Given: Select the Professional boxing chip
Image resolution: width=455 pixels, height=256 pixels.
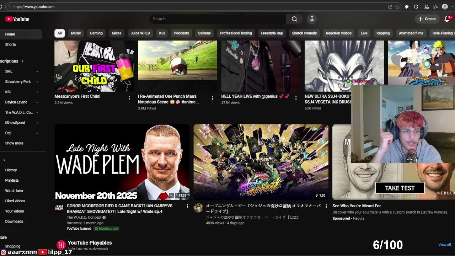Looking at the screenshot, I should pos(236,33).
